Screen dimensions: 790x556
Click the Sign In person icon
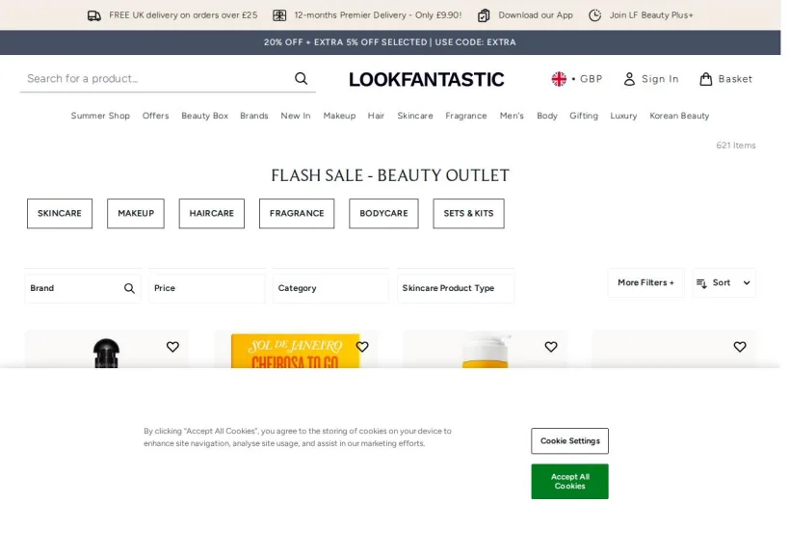coord(629,79)
